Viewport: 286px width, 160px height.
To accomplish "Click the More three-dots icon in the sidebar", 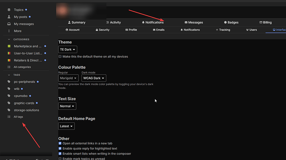I will (x=9, y=31).
